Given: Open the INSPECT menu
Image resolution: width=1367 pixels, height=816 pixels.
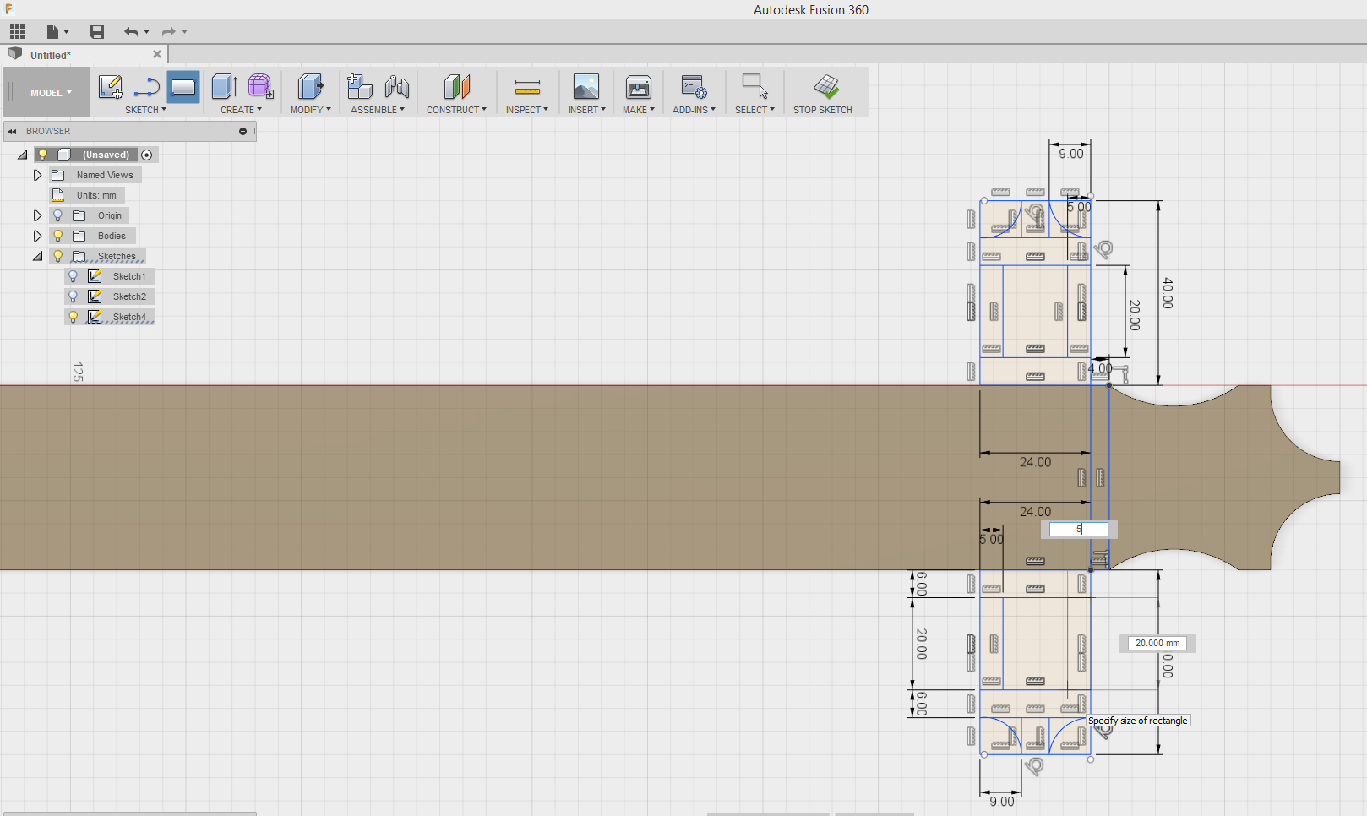Looking at the screenshot, I should pos(527,110).
